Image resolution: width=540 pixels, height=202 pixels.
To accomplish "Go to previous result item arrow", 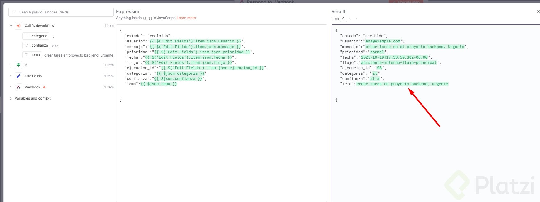I will click(350, 19).
